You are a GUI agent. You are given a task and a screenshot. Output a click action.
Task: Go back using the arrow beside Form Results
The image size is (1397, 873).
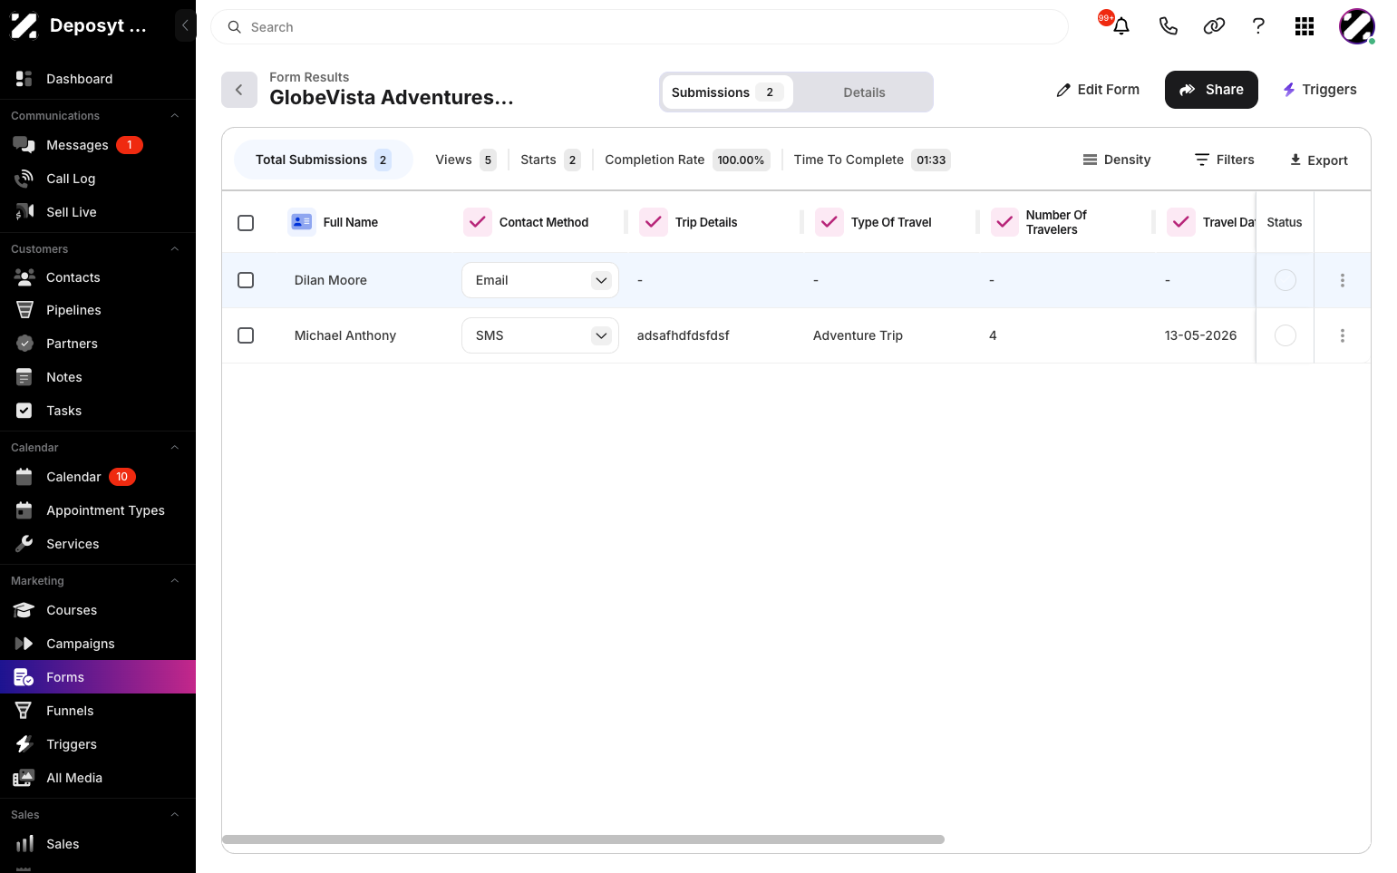pyautogui.click(x=239, y=90)
